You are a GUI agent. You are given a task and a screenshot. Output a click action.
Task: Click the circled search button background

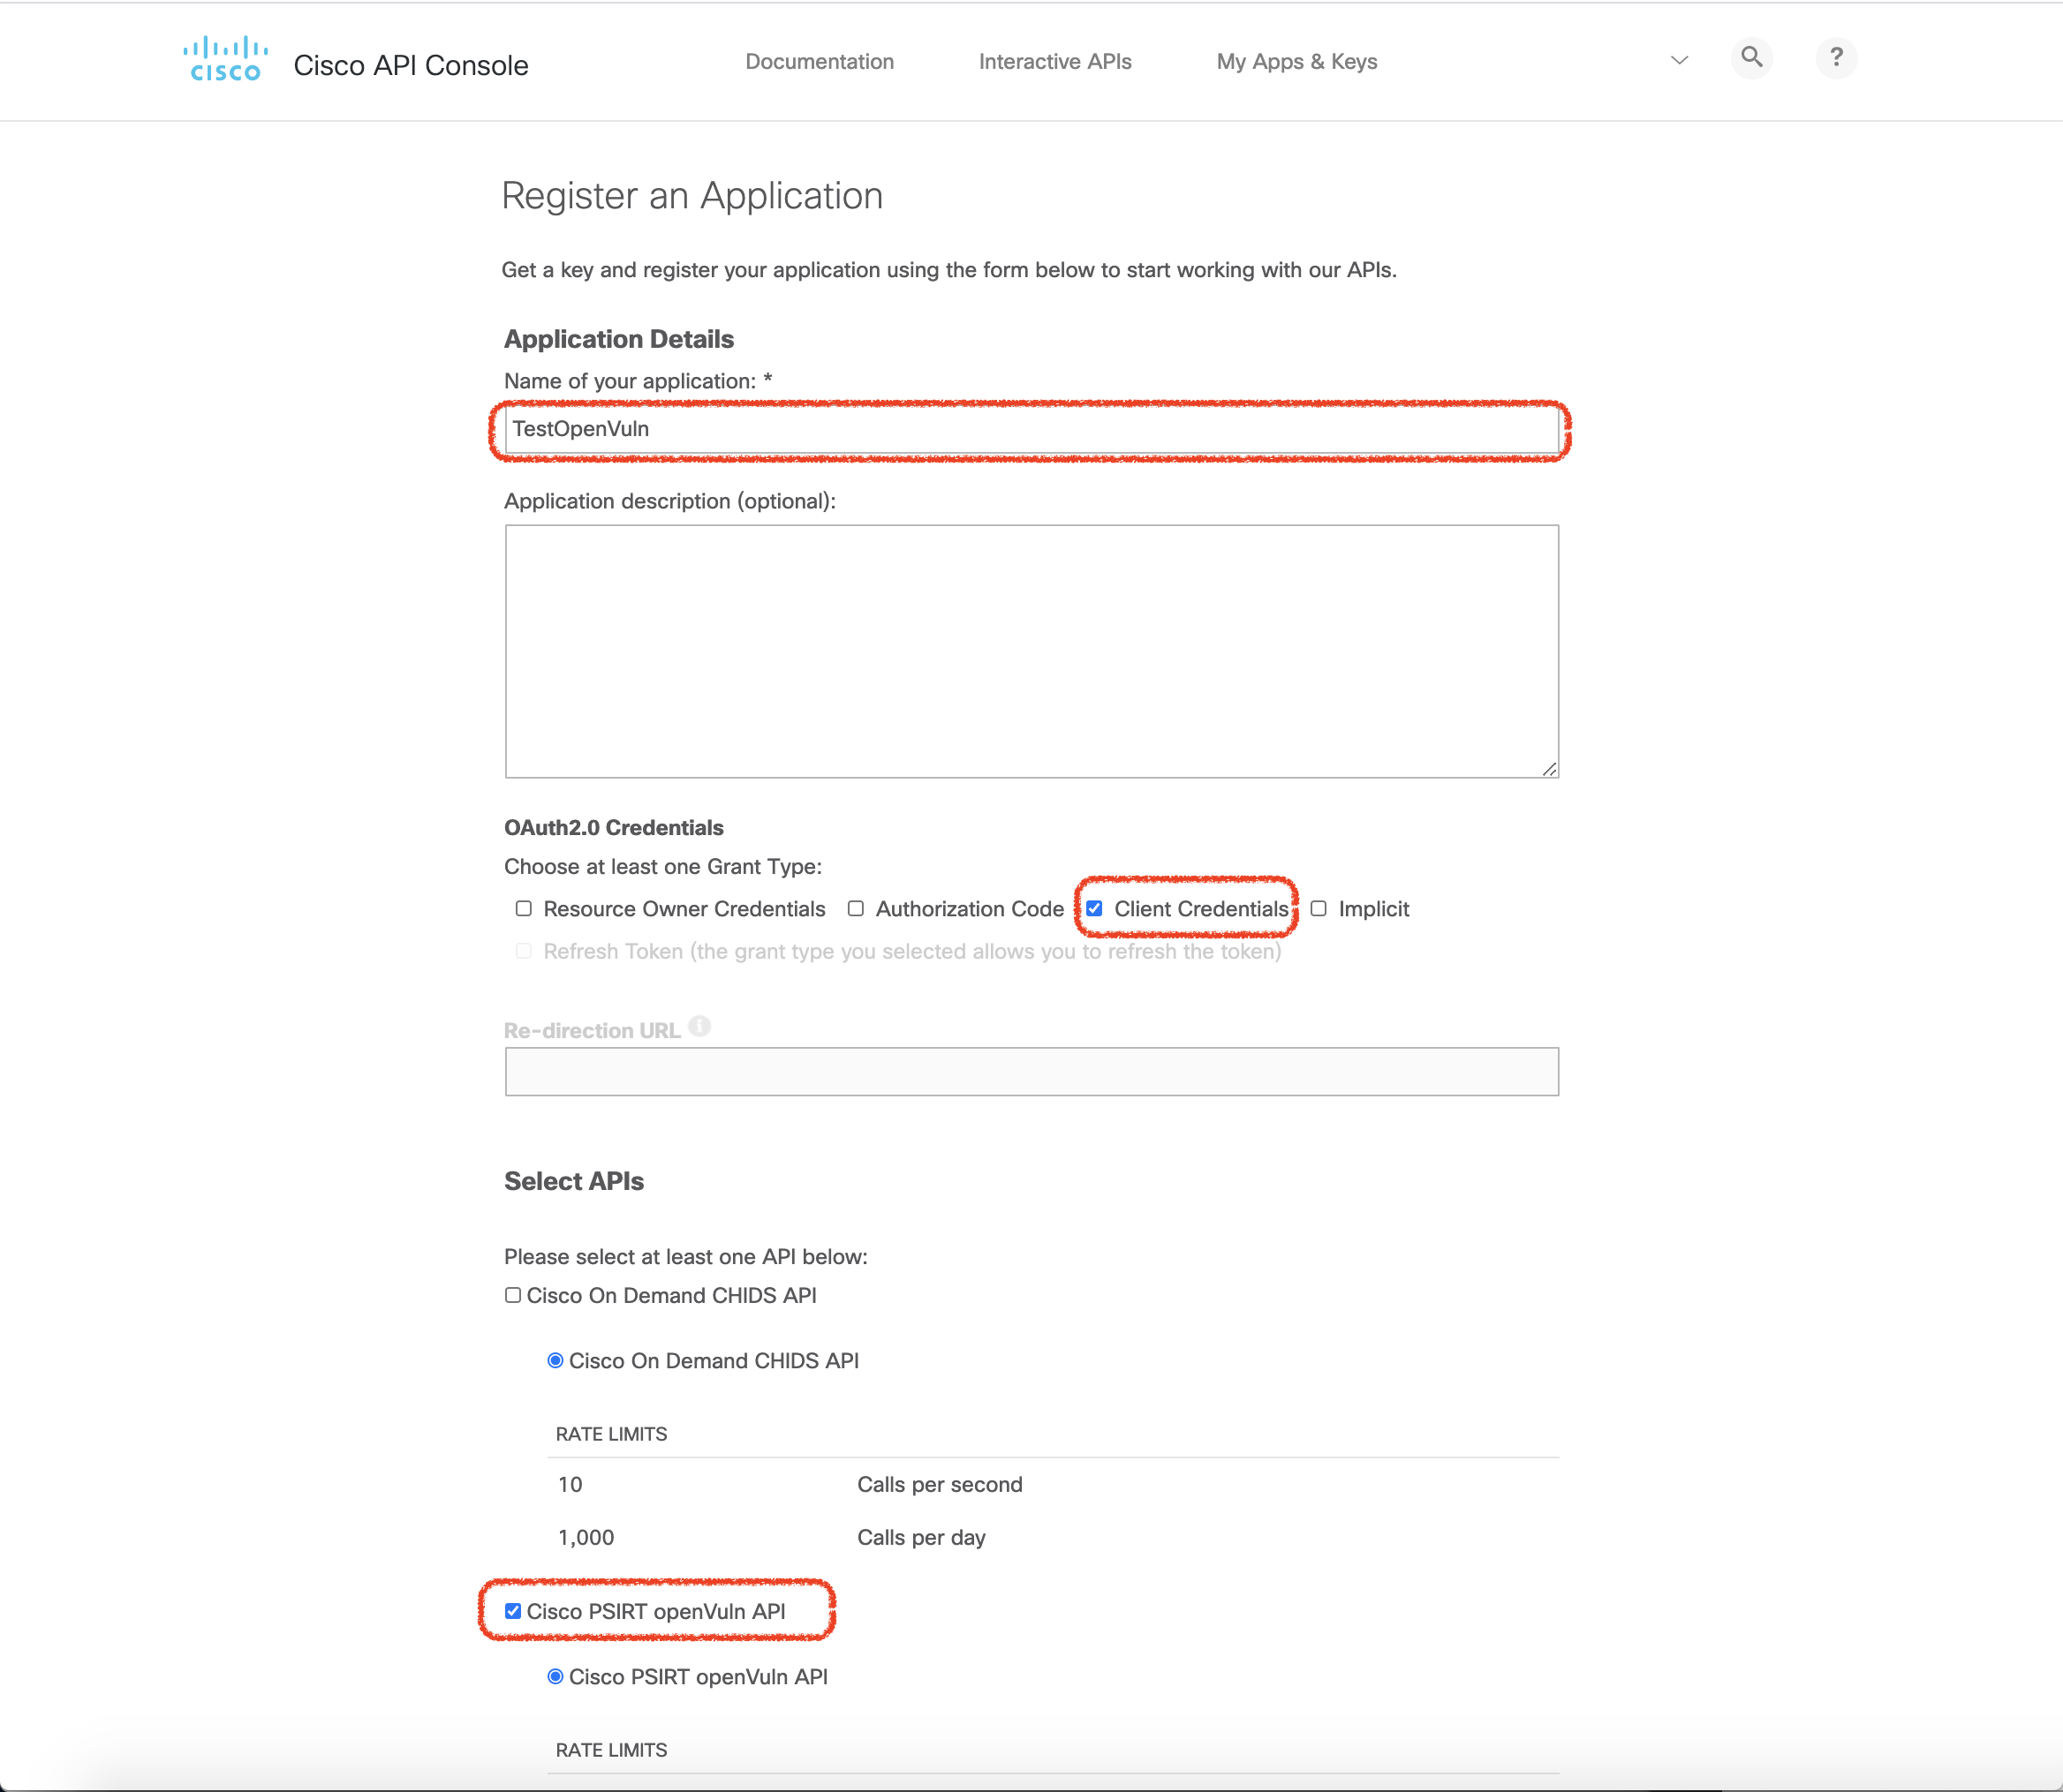click(x=1752, y=58)
